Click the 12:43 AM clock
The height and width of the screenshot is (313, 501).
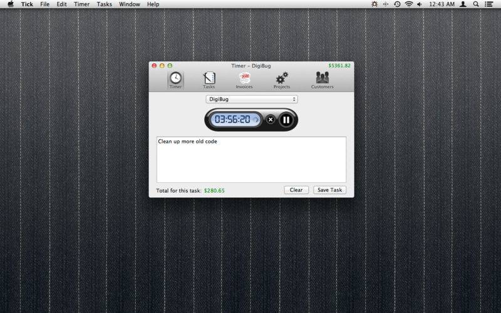pos(442,4)
